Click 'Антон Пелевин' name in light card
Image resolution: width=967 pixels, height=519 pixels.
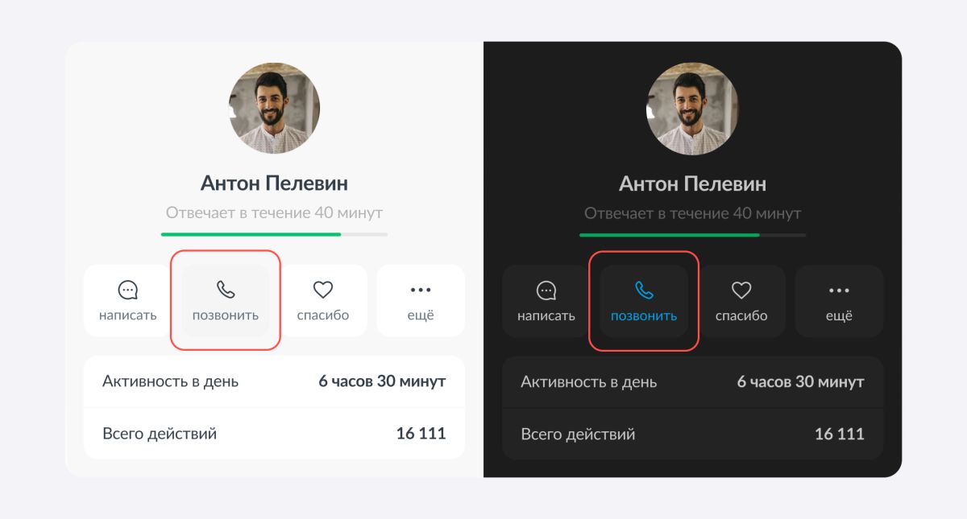tap(274, 183)
